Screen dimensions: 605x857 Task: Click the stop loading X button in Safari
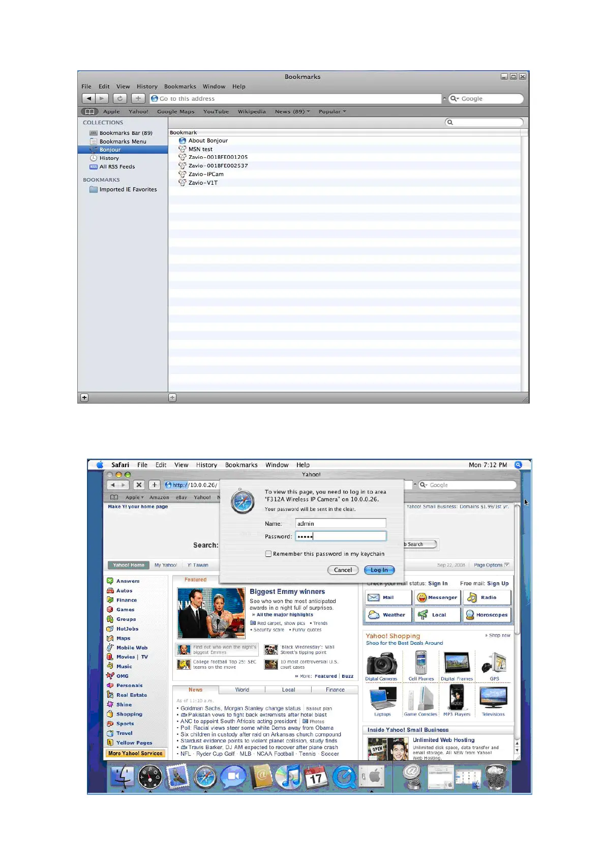coord(139,485)
